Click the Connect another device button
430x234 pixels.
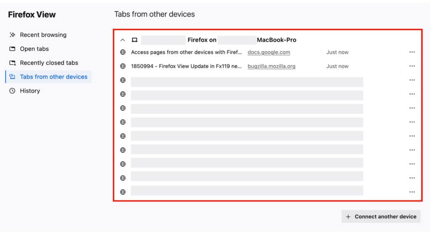tap(381, 217)
